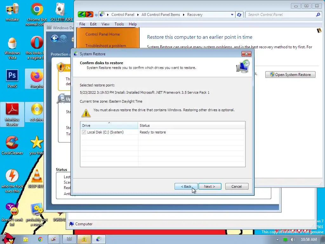Click the Windows Defender taskbar button
The width and height of the screenshot is (325, 244).
pos(69,240)
